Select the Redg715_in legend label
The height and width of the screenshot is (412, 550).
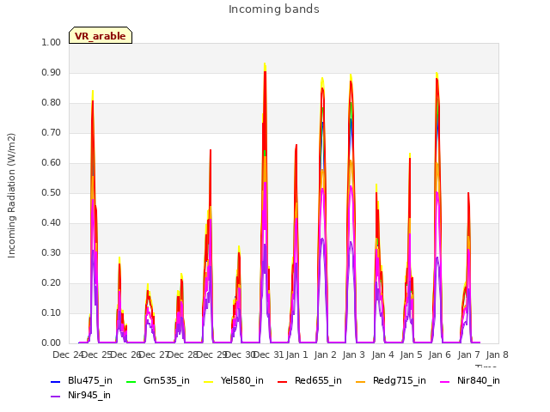(400, 381)
